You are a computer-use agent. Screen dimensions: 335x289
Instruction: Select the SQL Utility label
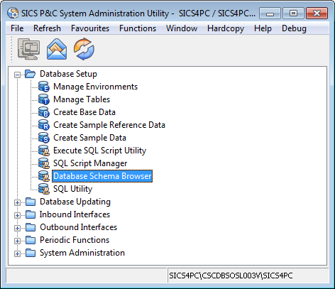click(x=72, y=189)
